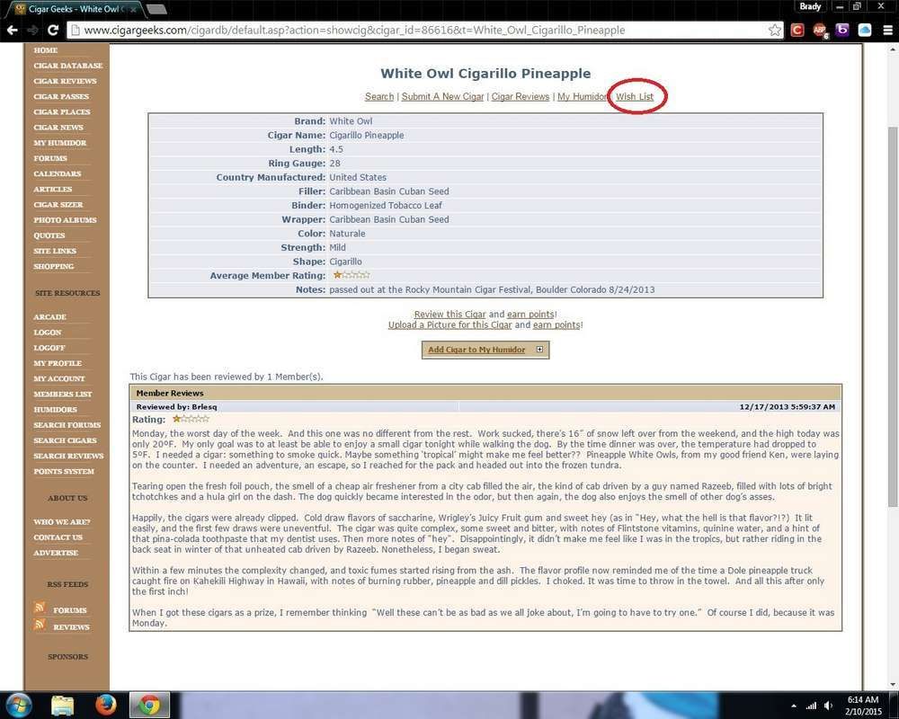The image size is (899, 719).
Task: Open the Chrome hamburger menu
Action: 887,30
